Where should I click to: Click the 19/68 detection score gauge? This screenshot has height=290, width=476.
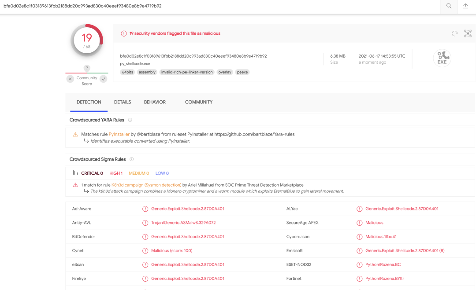pyautogui.click(x=87, y=40)
